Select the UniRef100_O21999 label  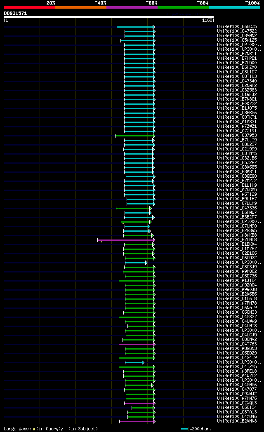click(x=237, y=149)
